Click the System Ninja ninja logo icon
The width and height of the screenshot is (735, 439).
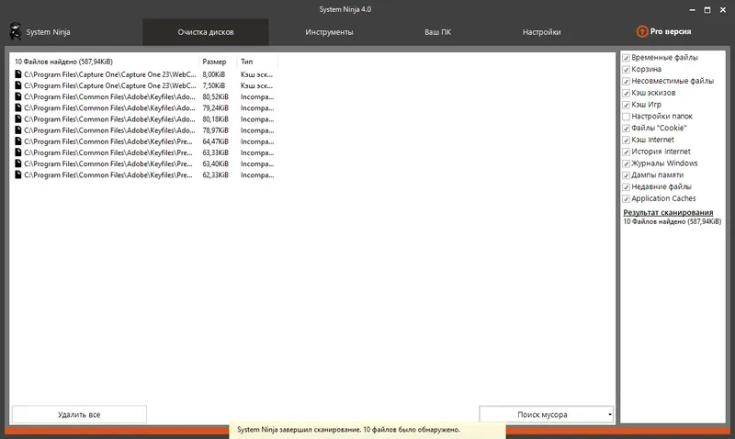click(16, 31)
